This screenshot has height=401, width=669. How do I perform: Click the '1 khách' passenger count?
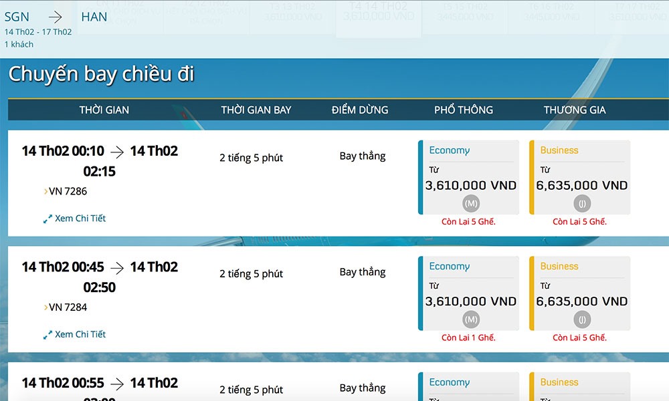(19, 44)
